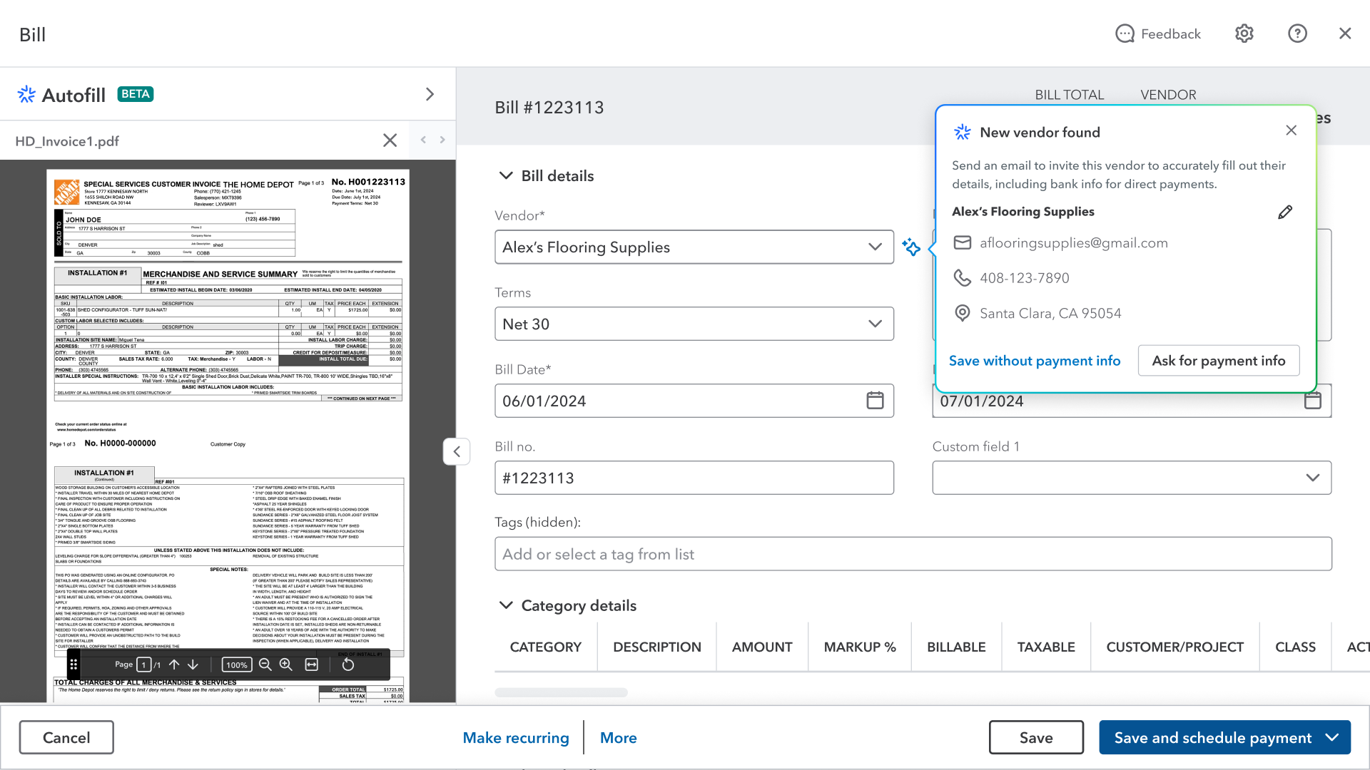Edit the Bill no. field
The height and width of the screenshot is (770, 1370).
click(x=694, y=478)
